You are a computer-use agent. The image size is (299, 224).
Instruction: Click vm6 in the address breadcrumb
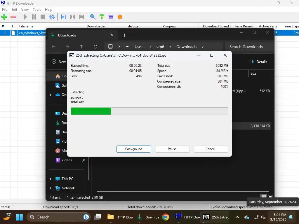[160, 47]
